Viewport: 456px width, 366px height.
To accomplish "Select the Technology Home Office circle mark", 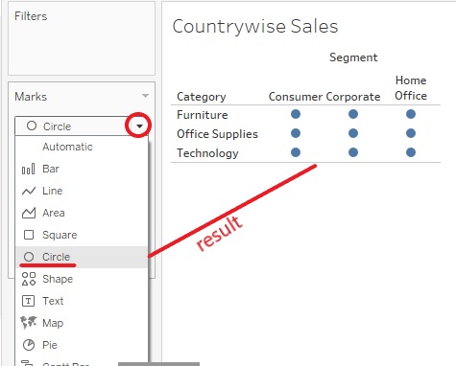I will [x=411, y=152].
